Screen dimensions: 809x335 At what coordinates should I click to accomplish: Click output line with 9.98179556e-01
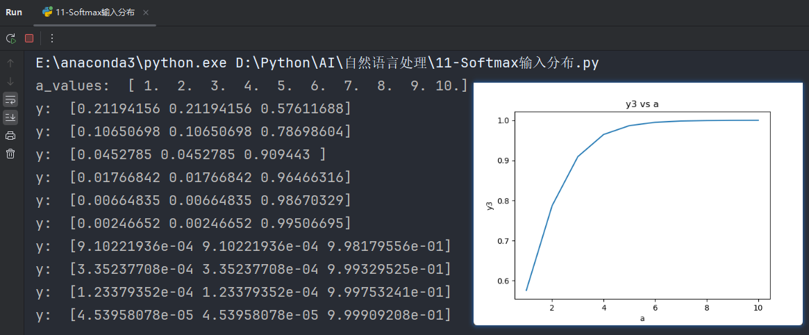click(x=243, y=246)
